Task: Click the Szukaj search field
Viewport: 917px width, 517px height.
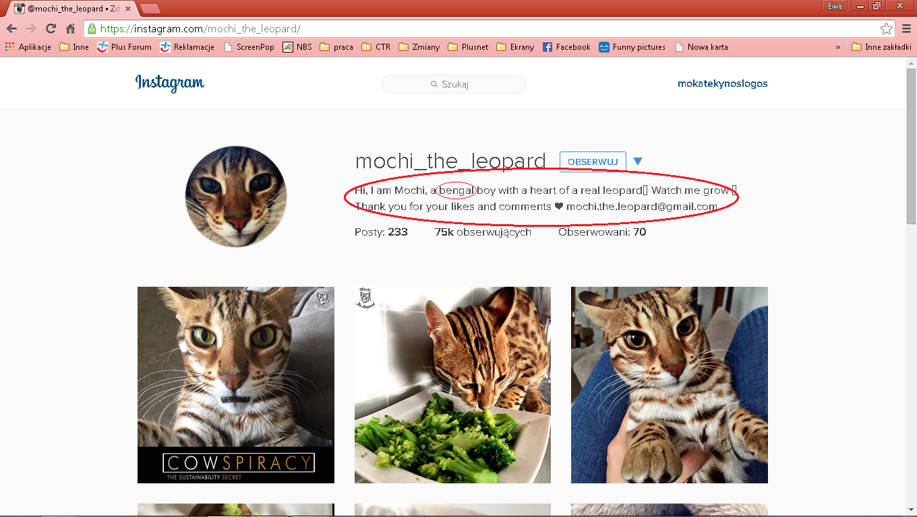Action: [453, 84]
